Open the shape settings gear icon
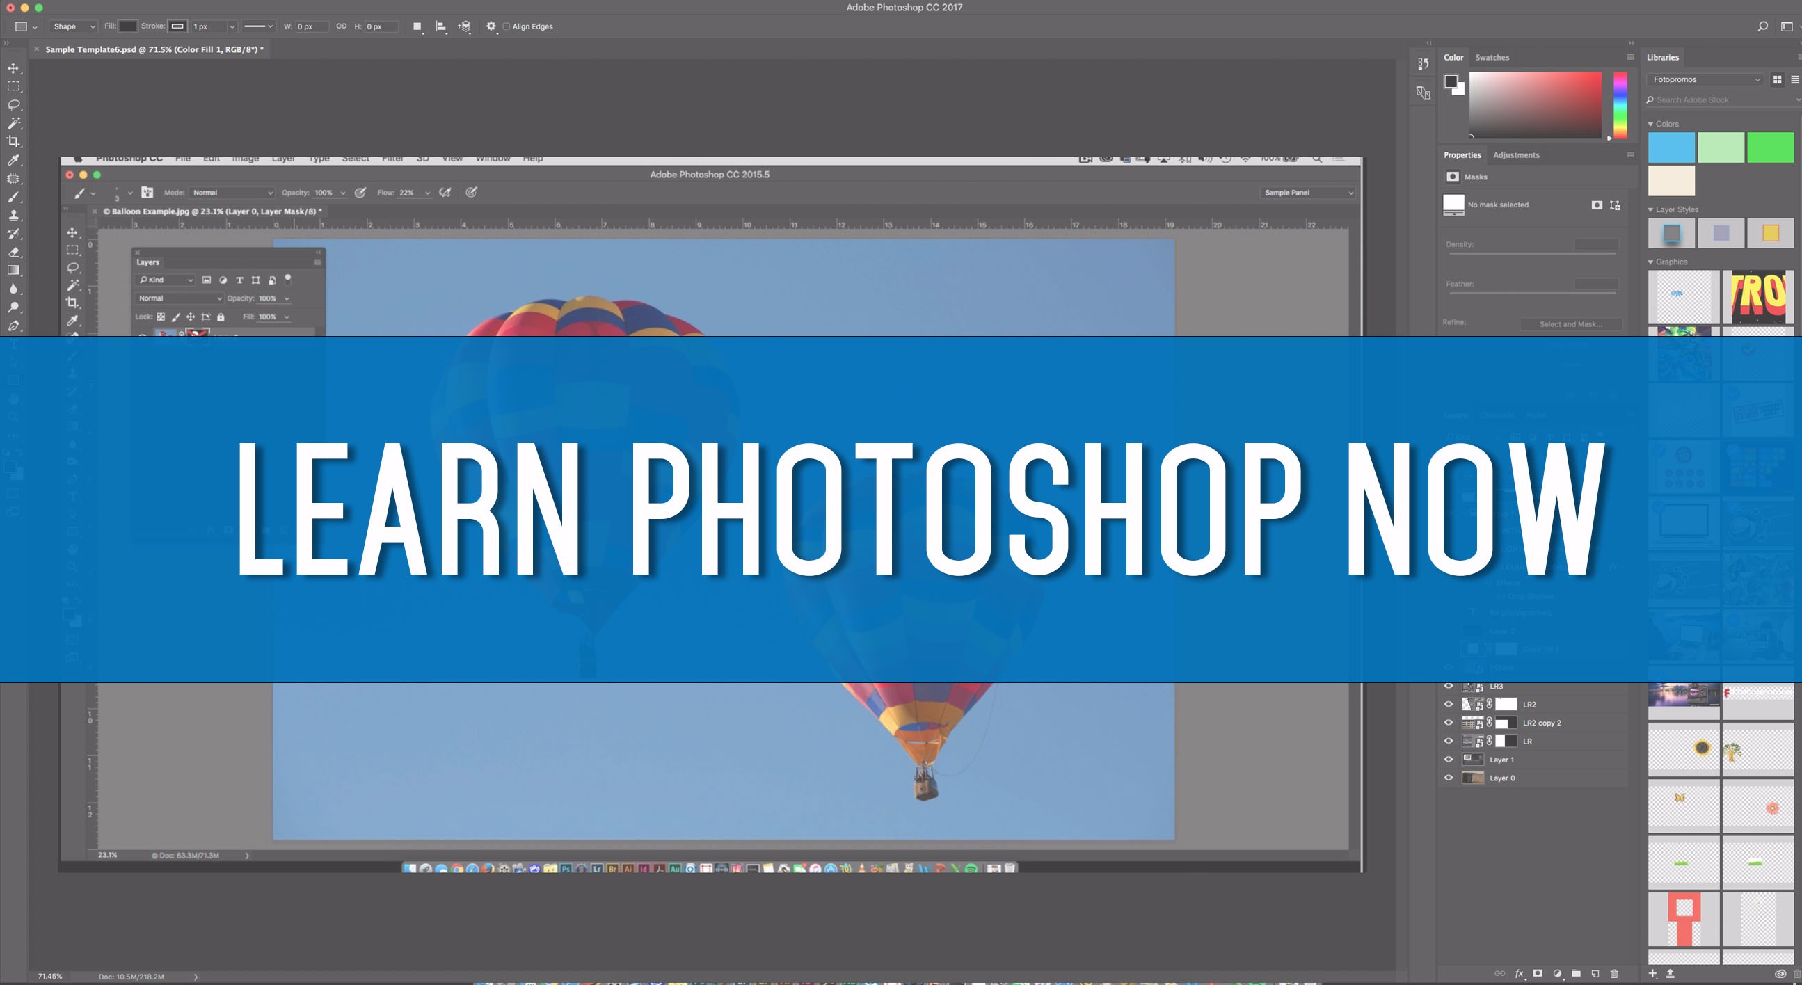The width and height of the screenshot is (1802, 985). coord(491,26)
